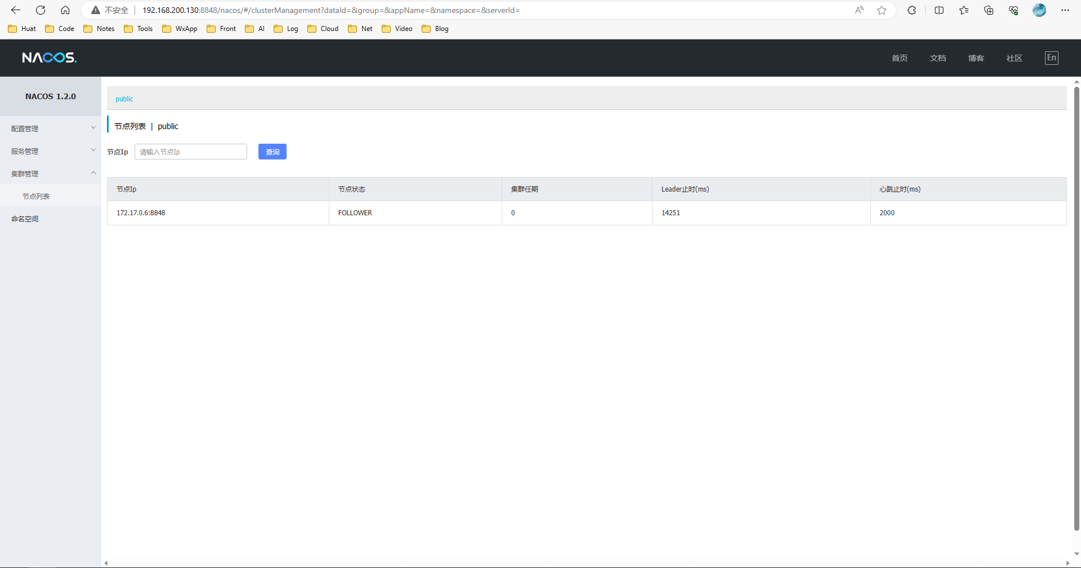Focus the 节点Ip search input field

pos(190,152)
